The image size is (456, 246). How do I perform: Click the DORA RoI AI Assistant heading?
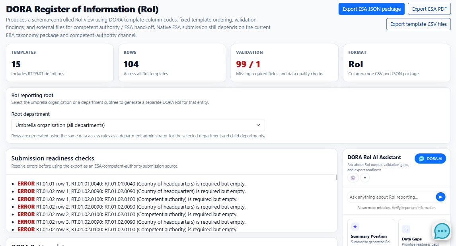coord(374,157)
